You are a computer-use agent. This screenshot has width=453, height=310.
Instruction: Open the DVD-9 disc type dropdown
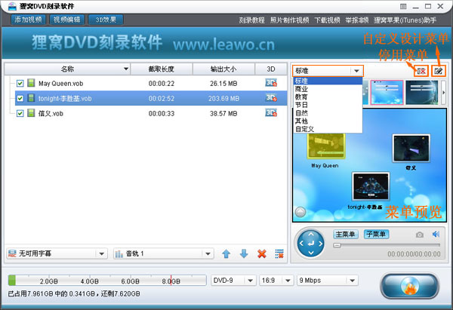click(233, 281)
